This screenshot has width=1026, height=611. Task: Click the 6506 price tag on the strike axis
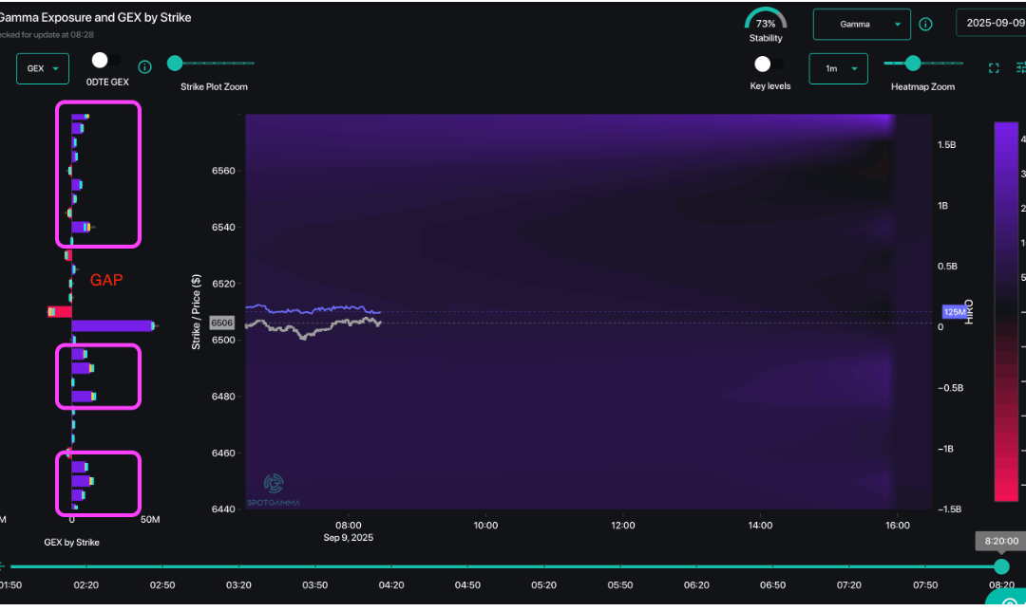tap(221, 323)
